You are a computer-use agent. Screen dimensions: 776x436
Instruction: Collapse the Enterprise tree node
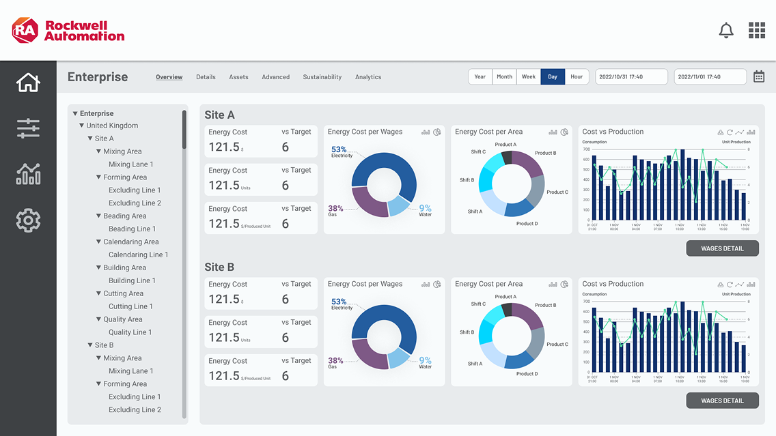coord(75,114)
